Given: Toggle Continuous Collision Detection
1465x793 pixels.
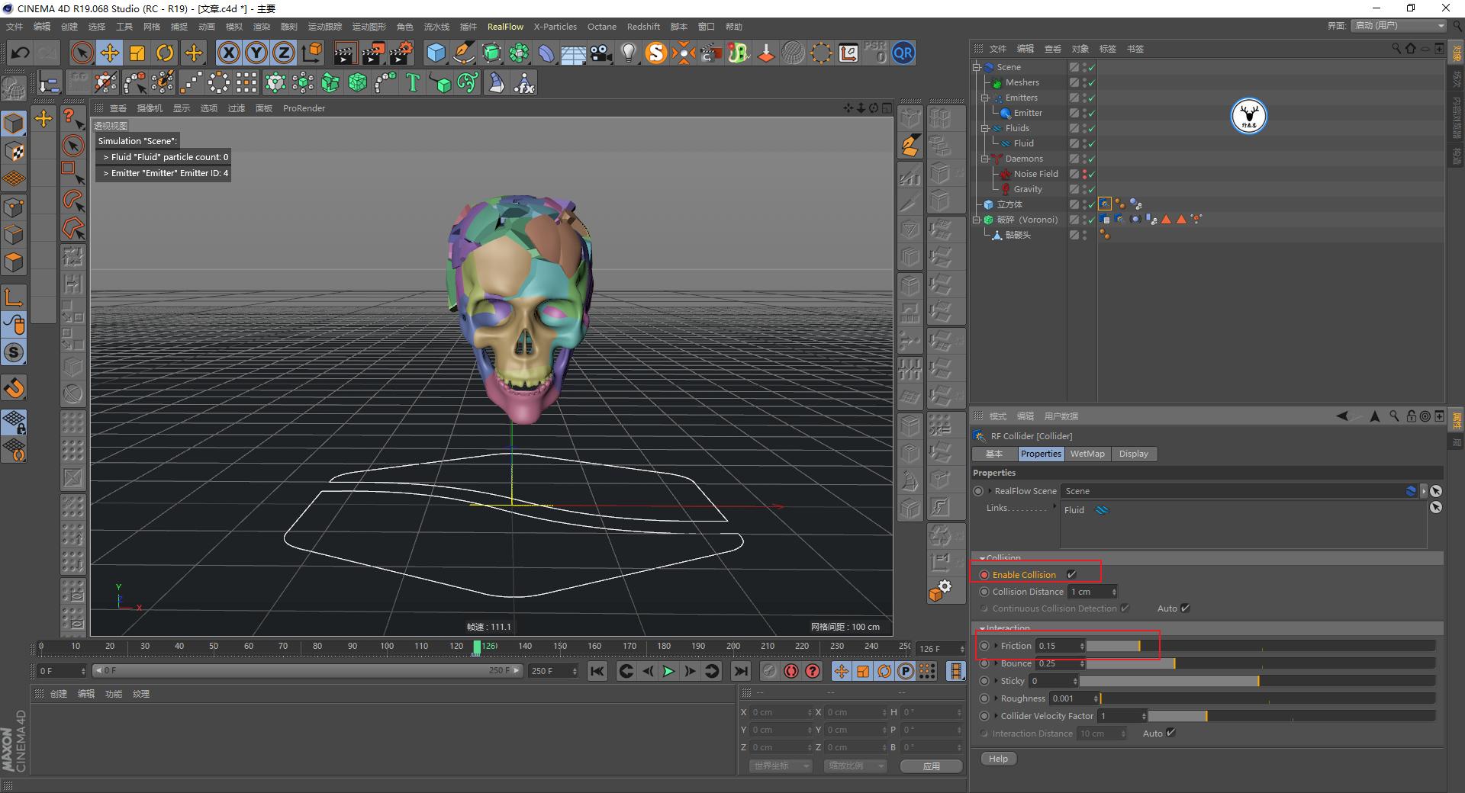Looking at the screenshot, I should point(1125,608).
